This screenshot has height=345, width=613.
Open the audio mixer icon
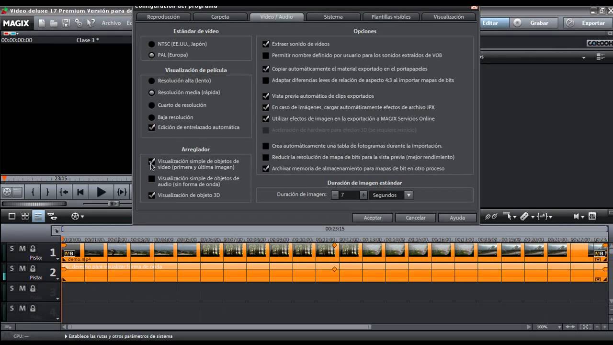point(592,217)
